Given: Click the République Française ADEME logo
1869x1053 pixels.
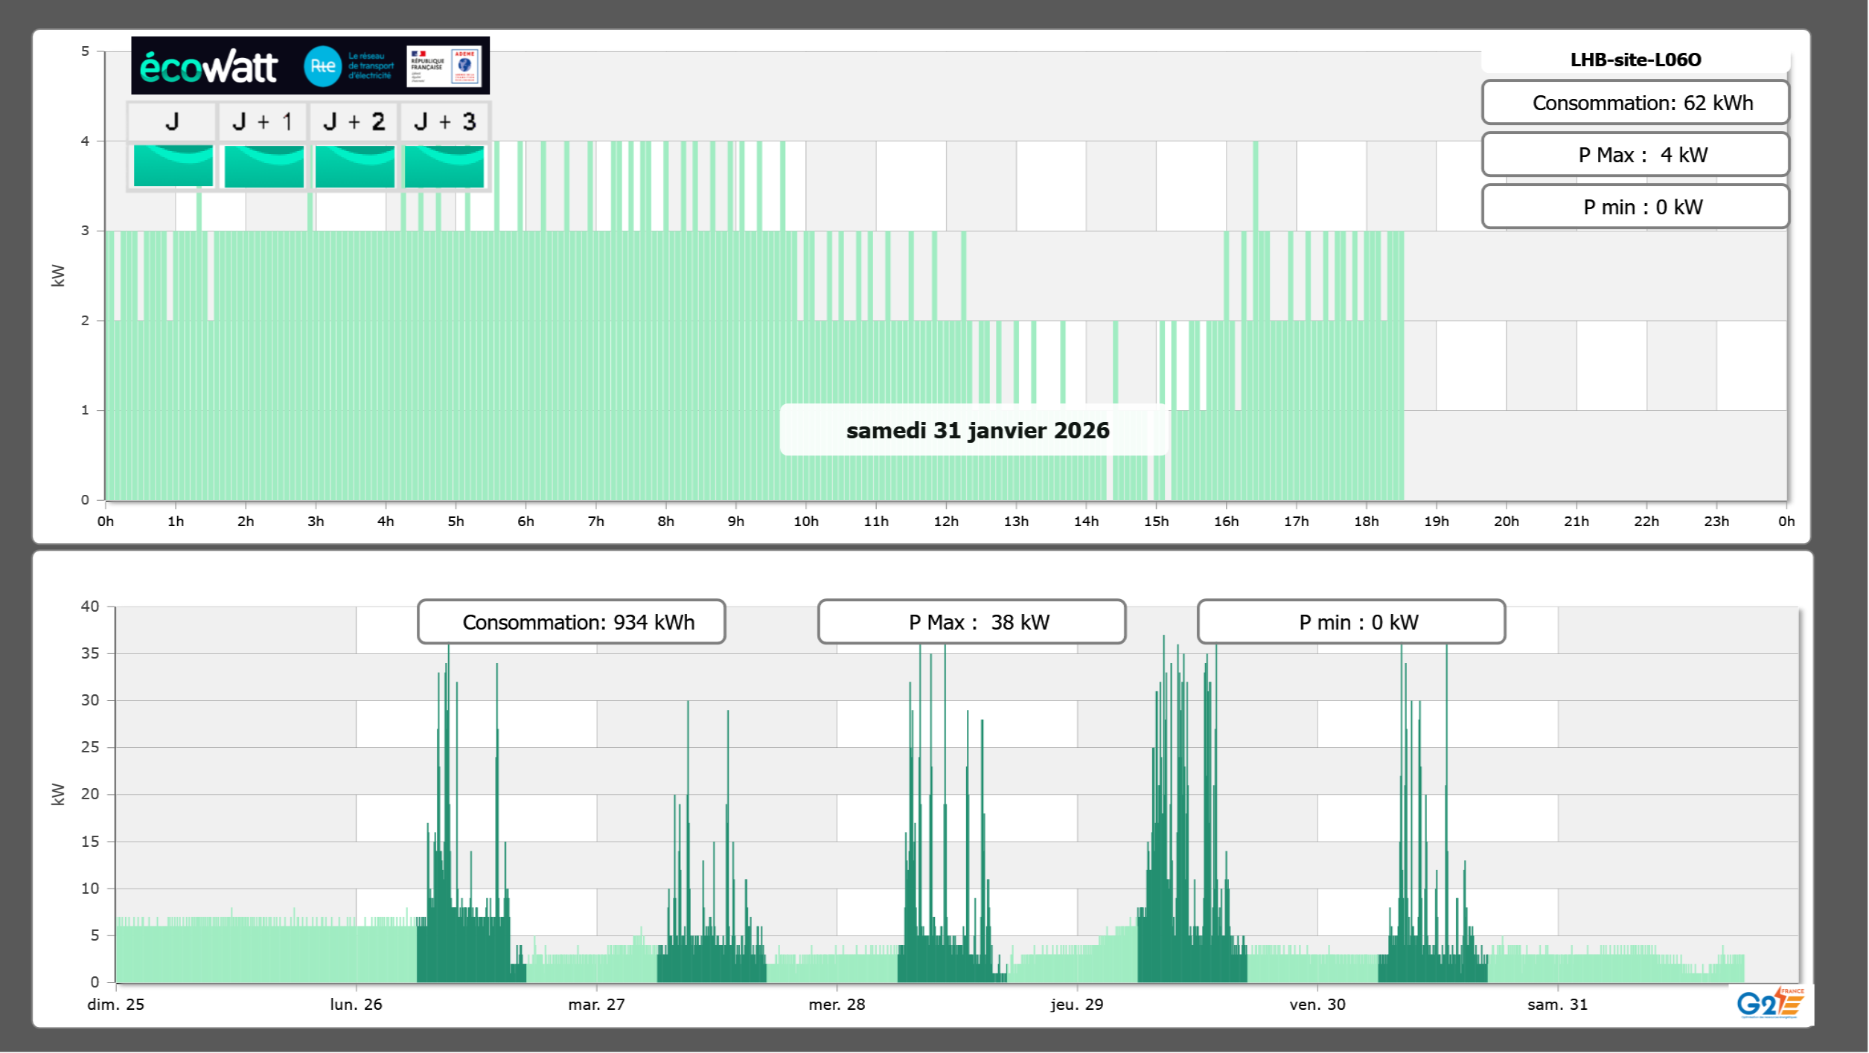Looking at the screenshot, I should 444,66.
